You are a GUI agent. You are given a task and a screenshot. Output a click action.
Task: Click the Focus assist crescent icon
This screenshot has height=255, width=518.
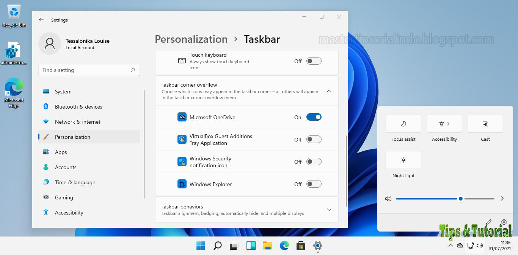(x=403, y=124)
